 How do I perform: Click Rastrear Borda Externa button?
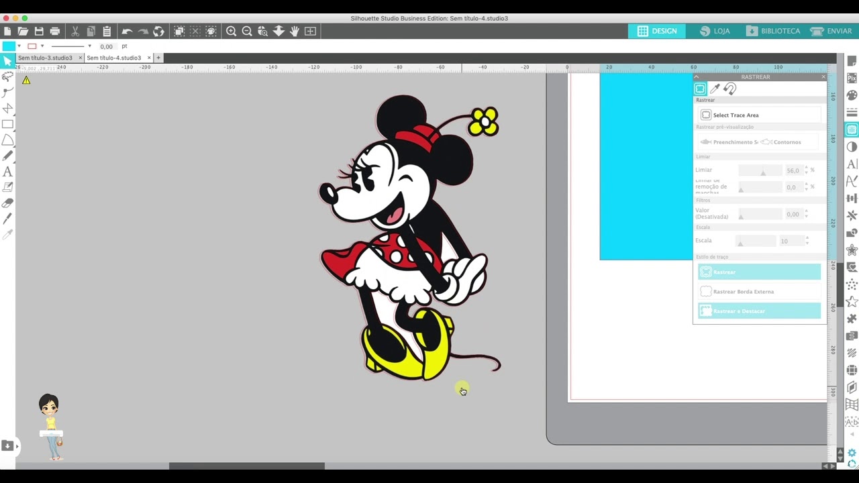(759, 292)
